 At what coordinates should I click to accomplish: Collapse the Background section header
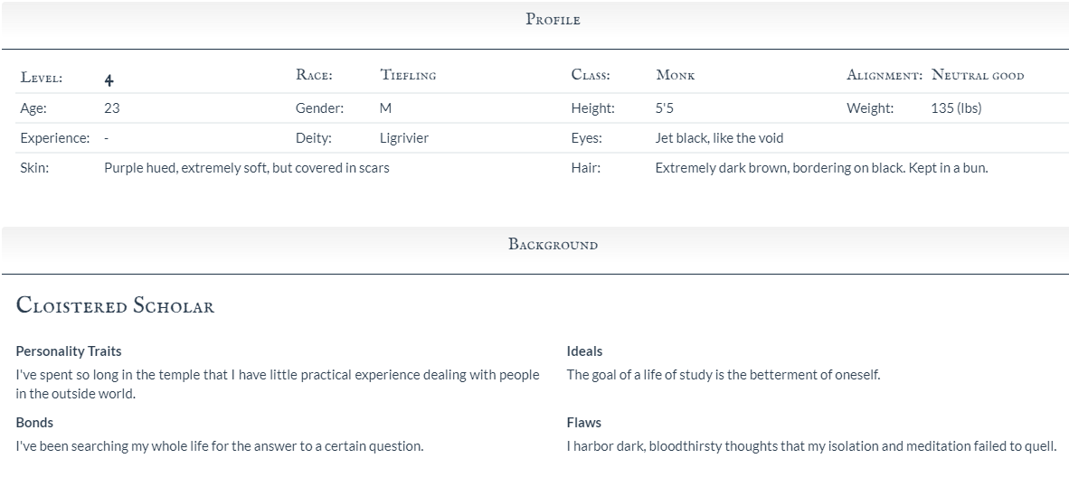click(x=534, y=250)
